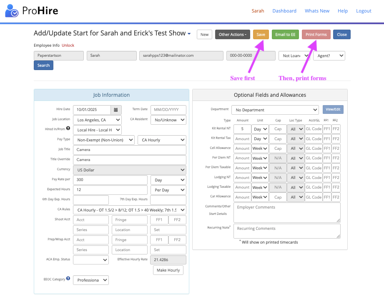Click the New button
Screen dimensions: 384x297
click(204, 35)
